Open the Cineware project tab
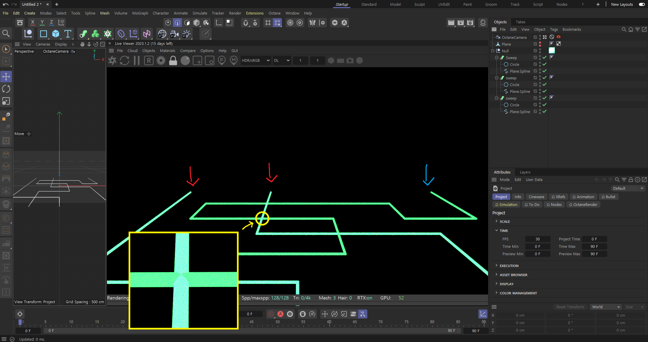This screenshot has width=648, height=342. (536, 197)
